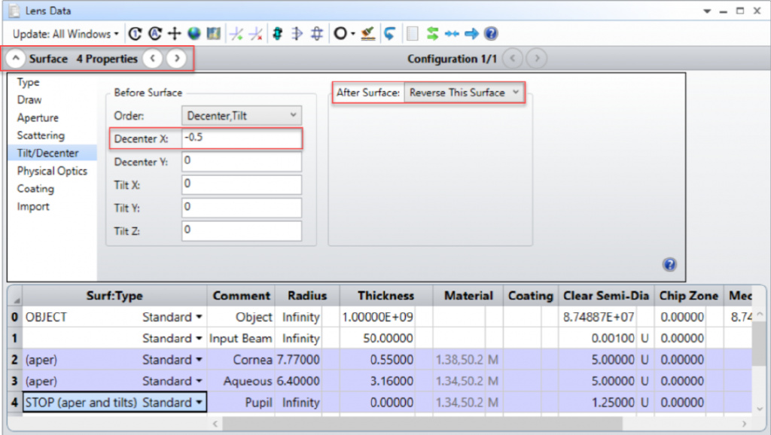
Task: Open toolbar help question mark icon
Action: coord(491,33)
